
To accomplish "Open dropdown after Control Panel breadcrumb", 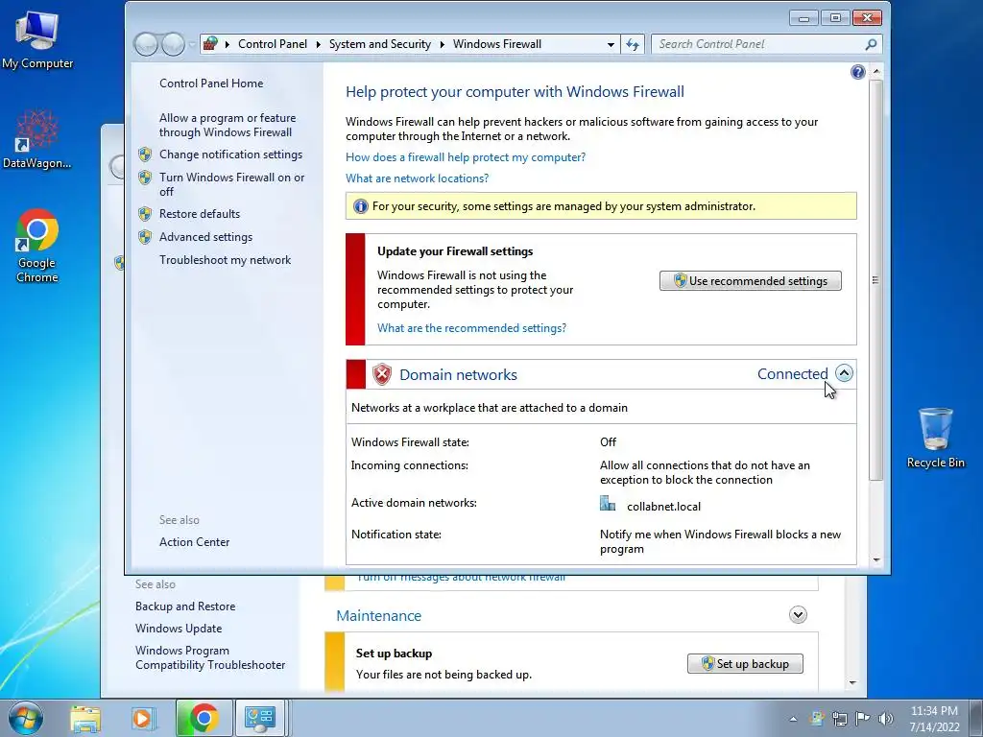I will tap(318, 44).
